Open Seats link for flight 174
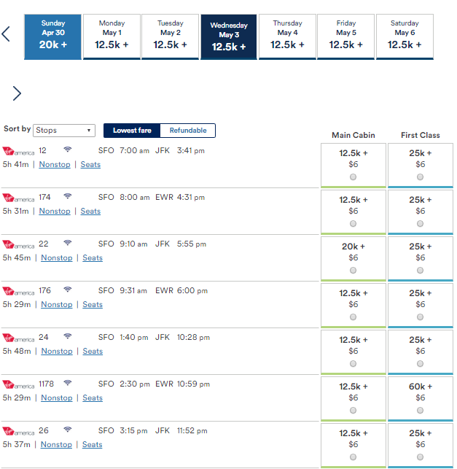This screenshot has width=457, height=469. click(x=90, y=212)
